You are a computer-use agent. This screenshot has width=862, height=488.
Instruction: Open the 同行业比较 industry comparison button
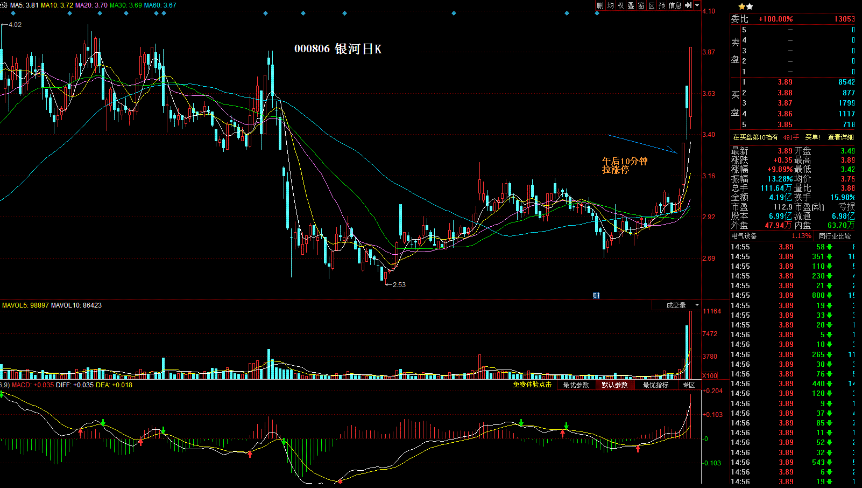click(x=835, y=236)
